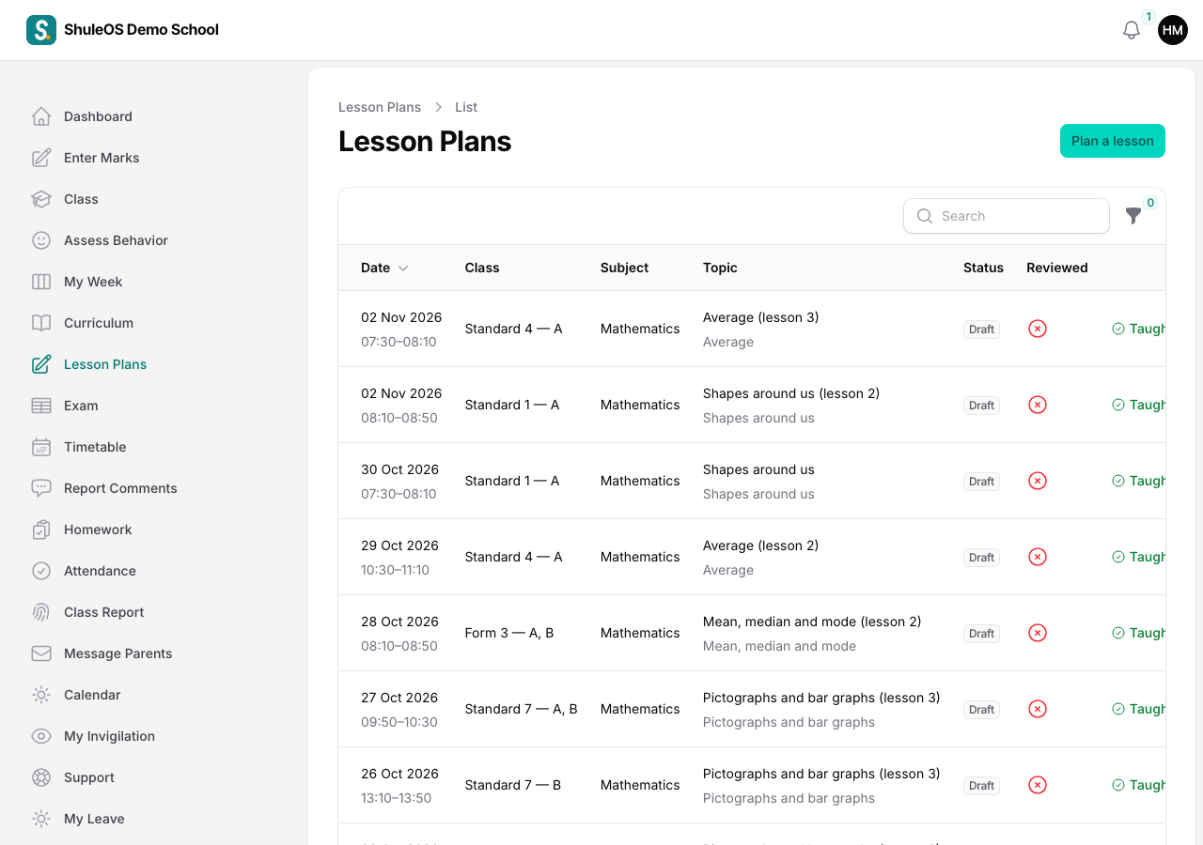
Task: Click the Class graduation cap icon
Action: tap(41, 199)
